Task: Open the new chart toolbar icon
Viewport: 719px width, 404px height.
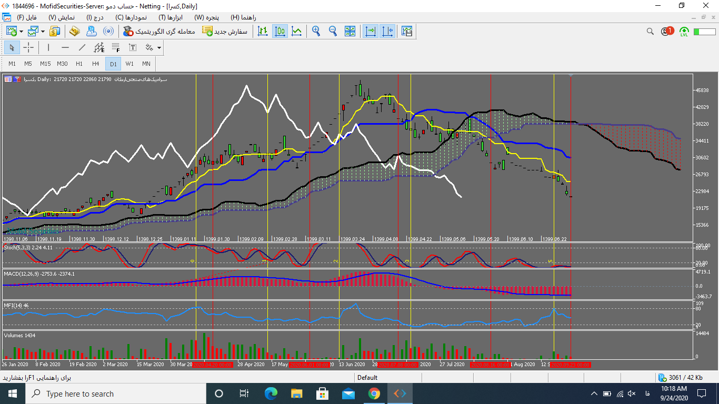Action: pos(11,32)
